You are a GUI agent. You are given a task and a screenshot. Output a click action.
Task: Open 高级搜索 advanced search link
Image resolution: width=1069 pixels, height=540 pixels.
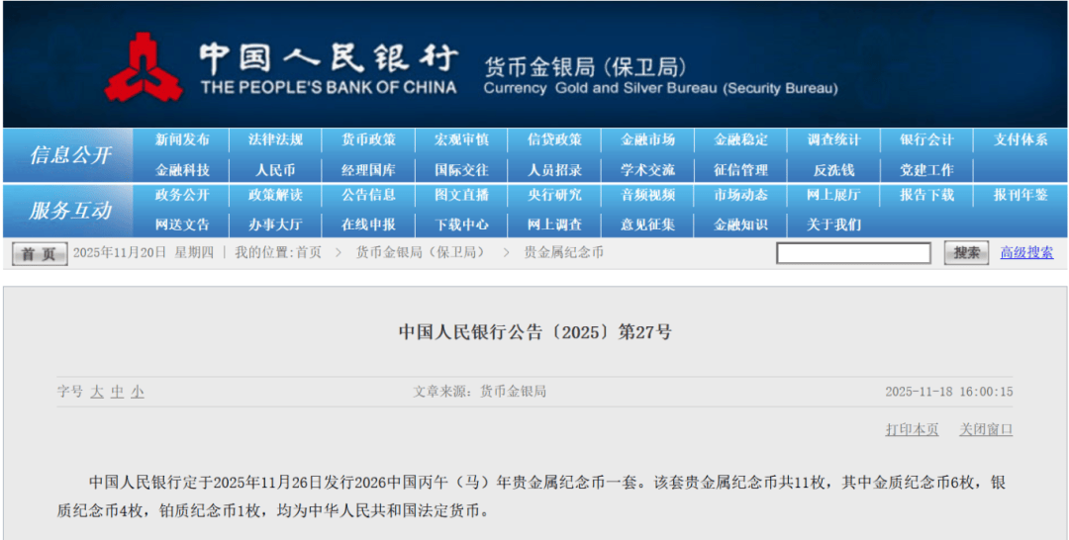click(1026, 252)
